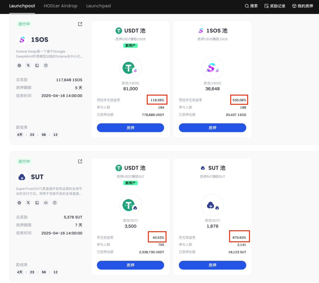Click the 2,338,730 USDT total staked value
This screenshot has width=319, height=283.
pos(152,252)
